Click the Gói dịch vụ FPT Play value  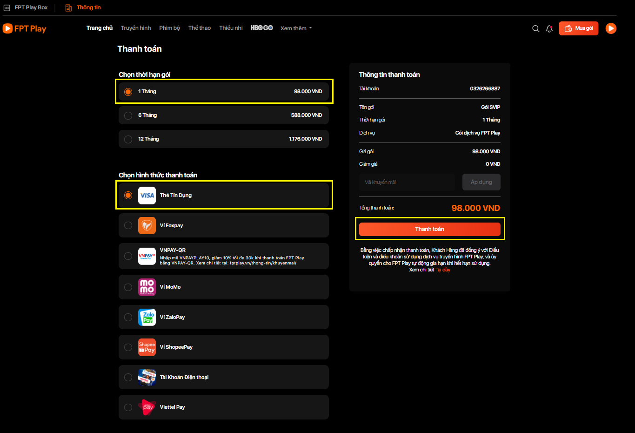(478, 133)
